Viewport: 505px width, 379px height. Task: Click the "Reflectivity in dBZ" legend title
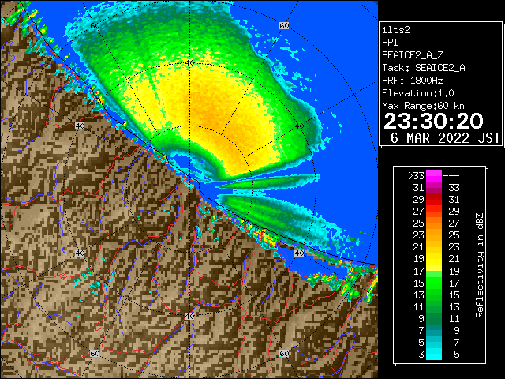click(480, 265)
